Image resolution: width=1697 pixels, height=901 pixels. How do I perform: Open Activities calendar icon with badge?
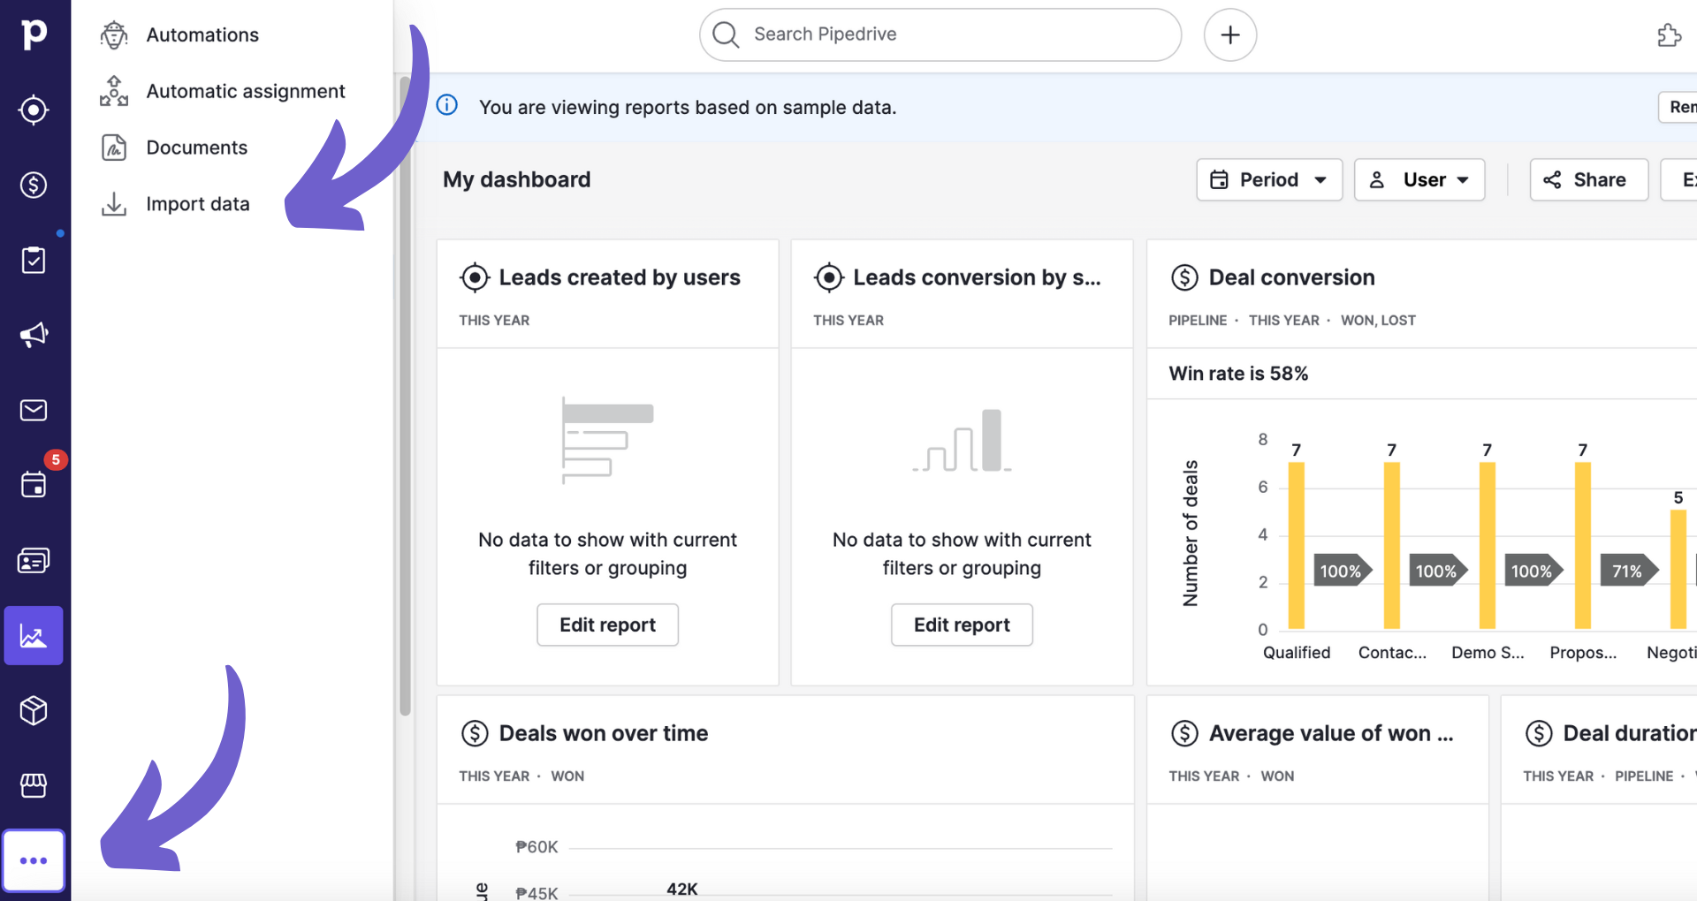(x=34, y=484)
